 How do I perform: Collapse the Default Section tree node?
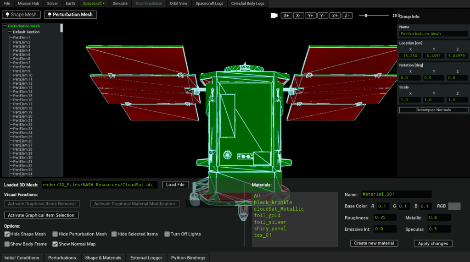[10, 32]
